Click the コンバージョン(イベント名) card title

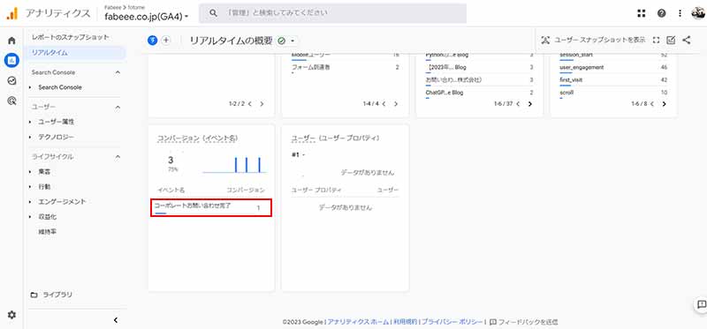197,138
